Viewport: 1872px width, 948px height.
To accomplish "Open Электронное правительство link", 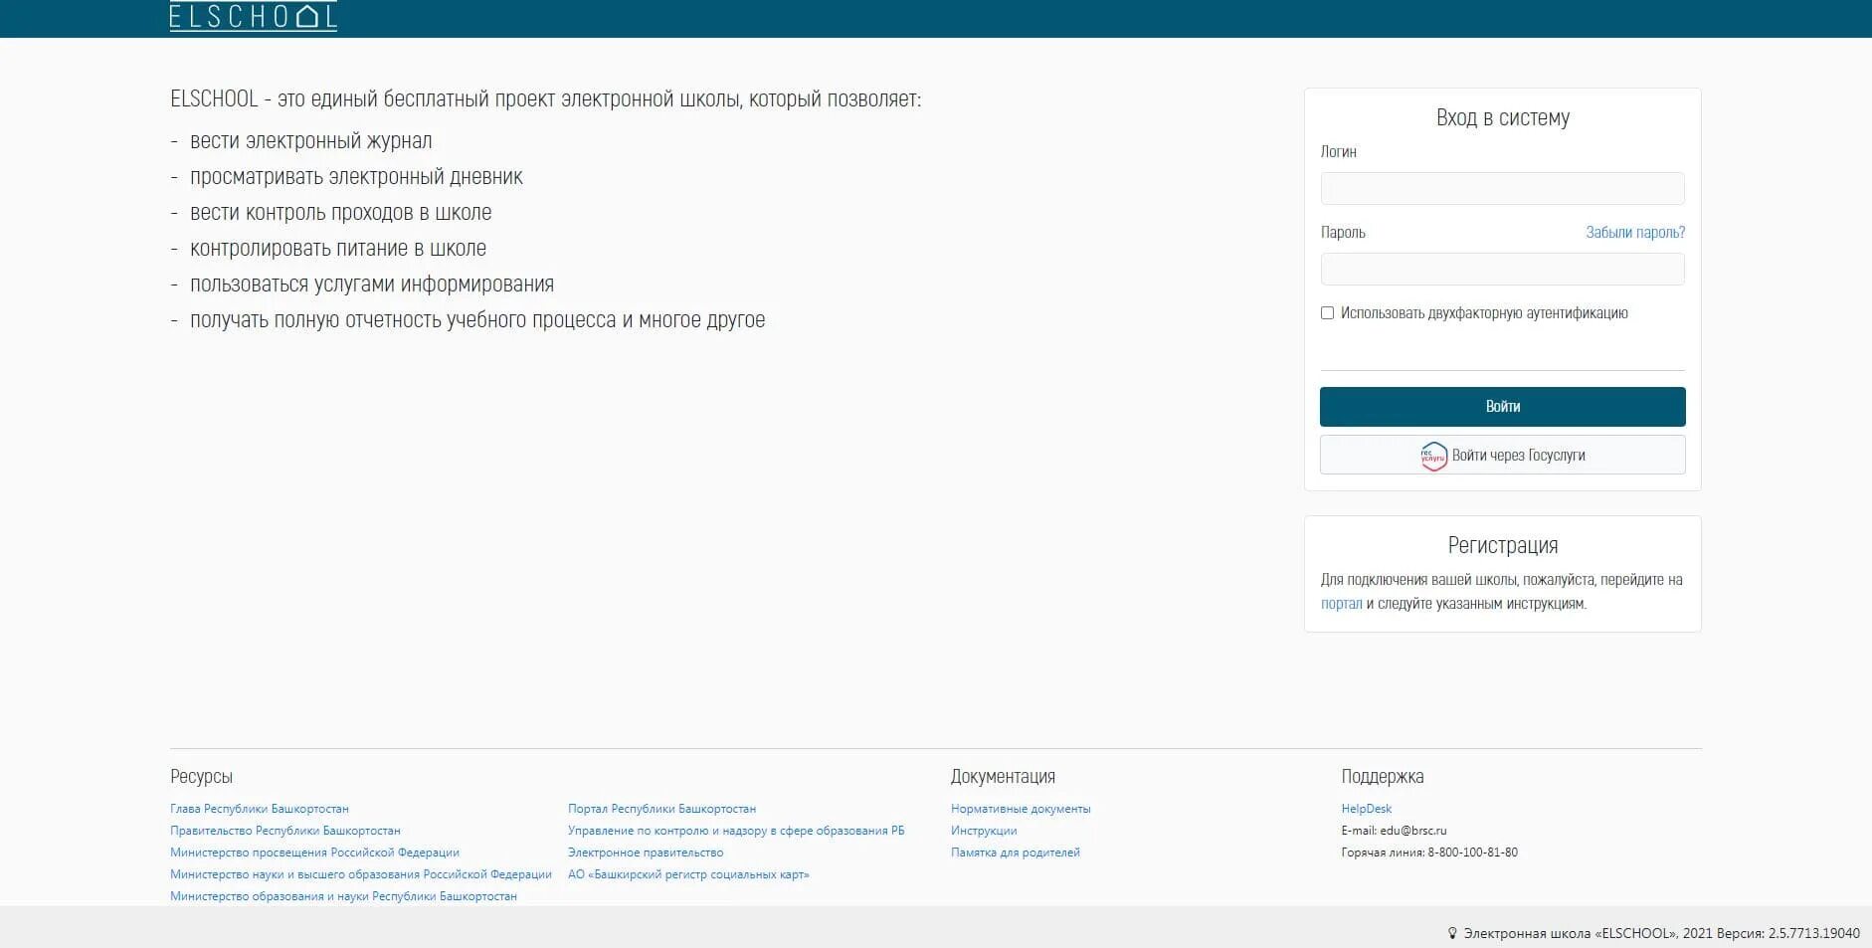I will point(646,853).
